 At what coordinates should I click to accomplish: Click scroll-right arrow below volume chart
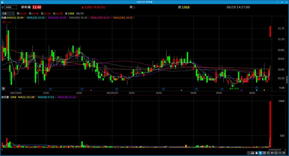point(285,150)
